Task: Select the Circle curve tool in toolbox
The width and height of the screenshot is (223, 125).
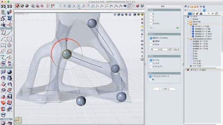Action: click(9, 39)
